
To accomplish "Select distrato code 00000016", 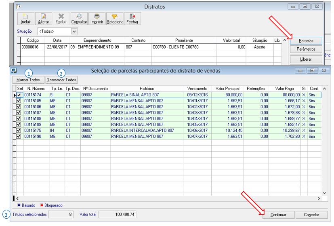I will (x=30, y=47).
